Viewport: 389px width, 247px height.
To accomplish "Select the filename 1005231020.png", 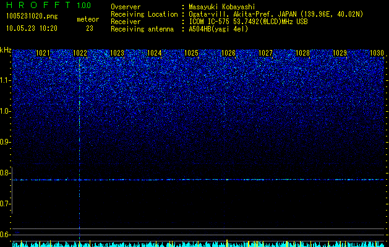I will point(32,16).
